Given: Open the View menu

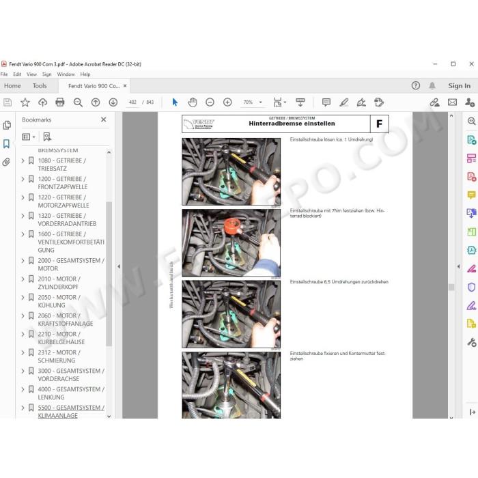Looking at the screenshot, I should pos(31,74).
